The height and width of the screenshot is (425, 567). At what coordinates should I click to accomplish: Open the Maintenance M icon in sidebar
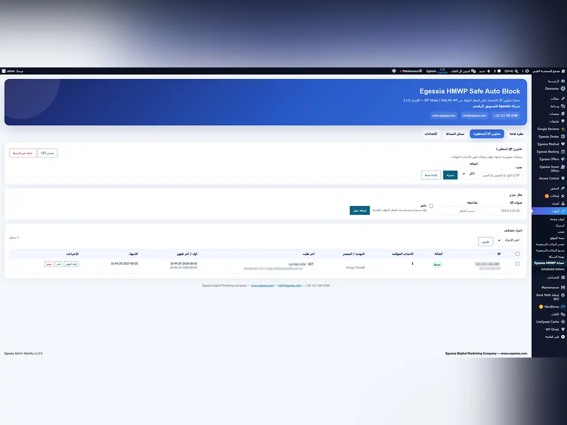coord(563,287)
